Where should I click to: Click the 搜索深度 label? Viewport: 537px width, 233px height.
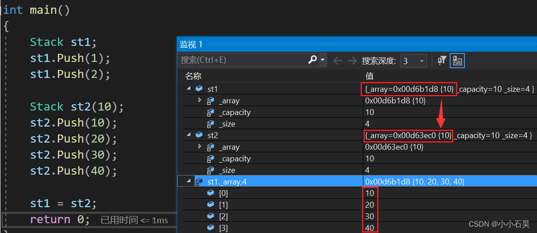point(378,61)
